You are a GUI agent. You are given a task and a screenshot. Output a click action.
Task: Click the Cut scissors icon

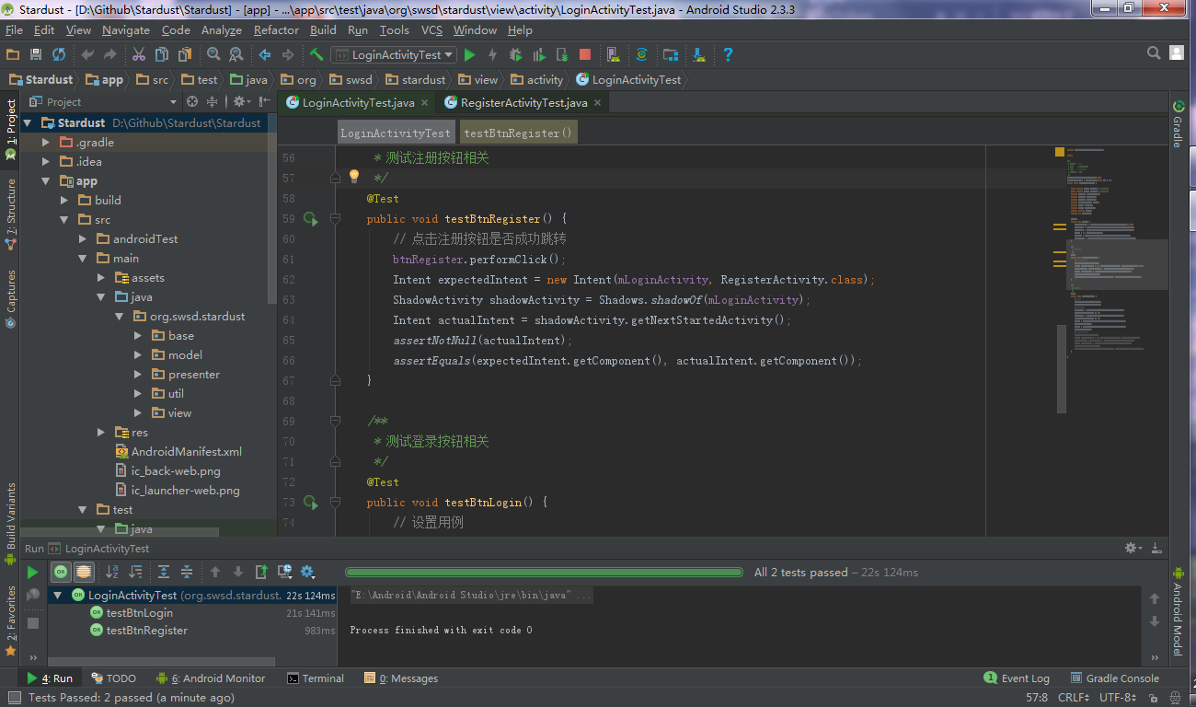click(139, 55)
